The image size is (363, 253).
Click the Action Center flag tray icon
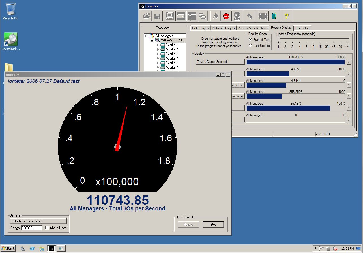pyautogui.click(x=321, y=248)
